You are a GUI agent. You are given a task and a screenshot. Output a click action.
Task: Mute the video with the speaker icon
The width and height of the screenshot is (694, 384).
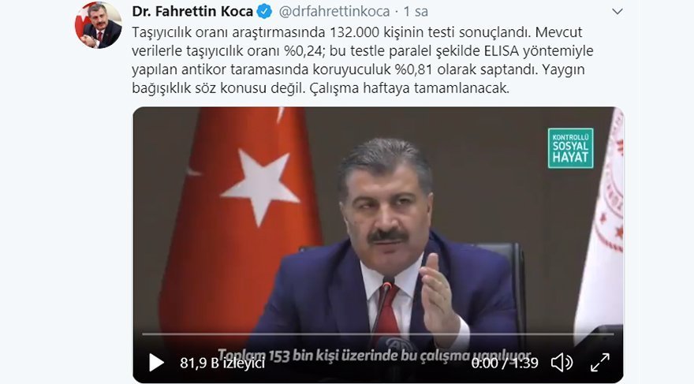tap(562, 363)
